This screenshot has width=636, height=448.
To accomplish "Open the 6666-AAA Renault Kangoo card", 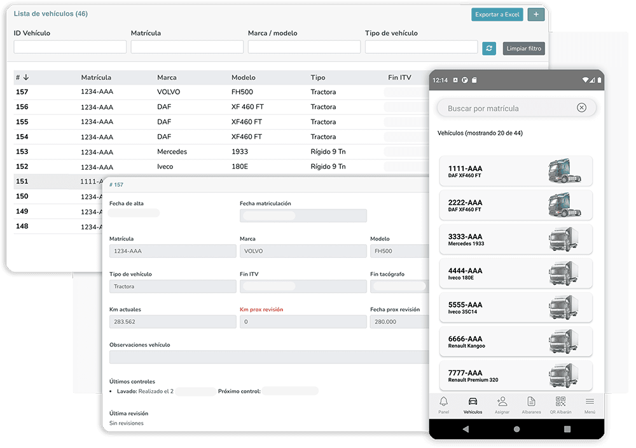I will (516, 341).
